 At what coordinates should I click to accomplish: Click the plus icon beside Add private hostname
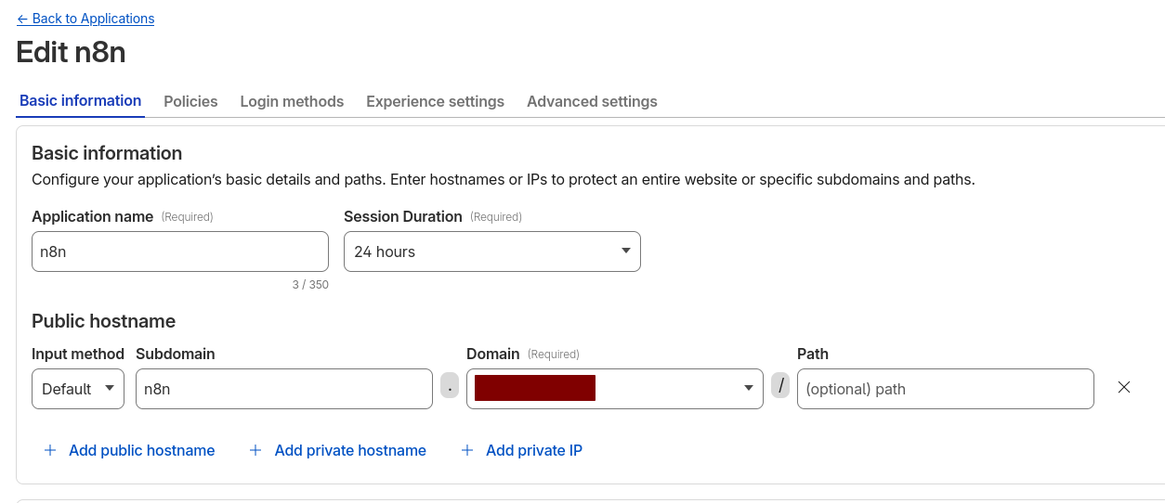point(255,451)
